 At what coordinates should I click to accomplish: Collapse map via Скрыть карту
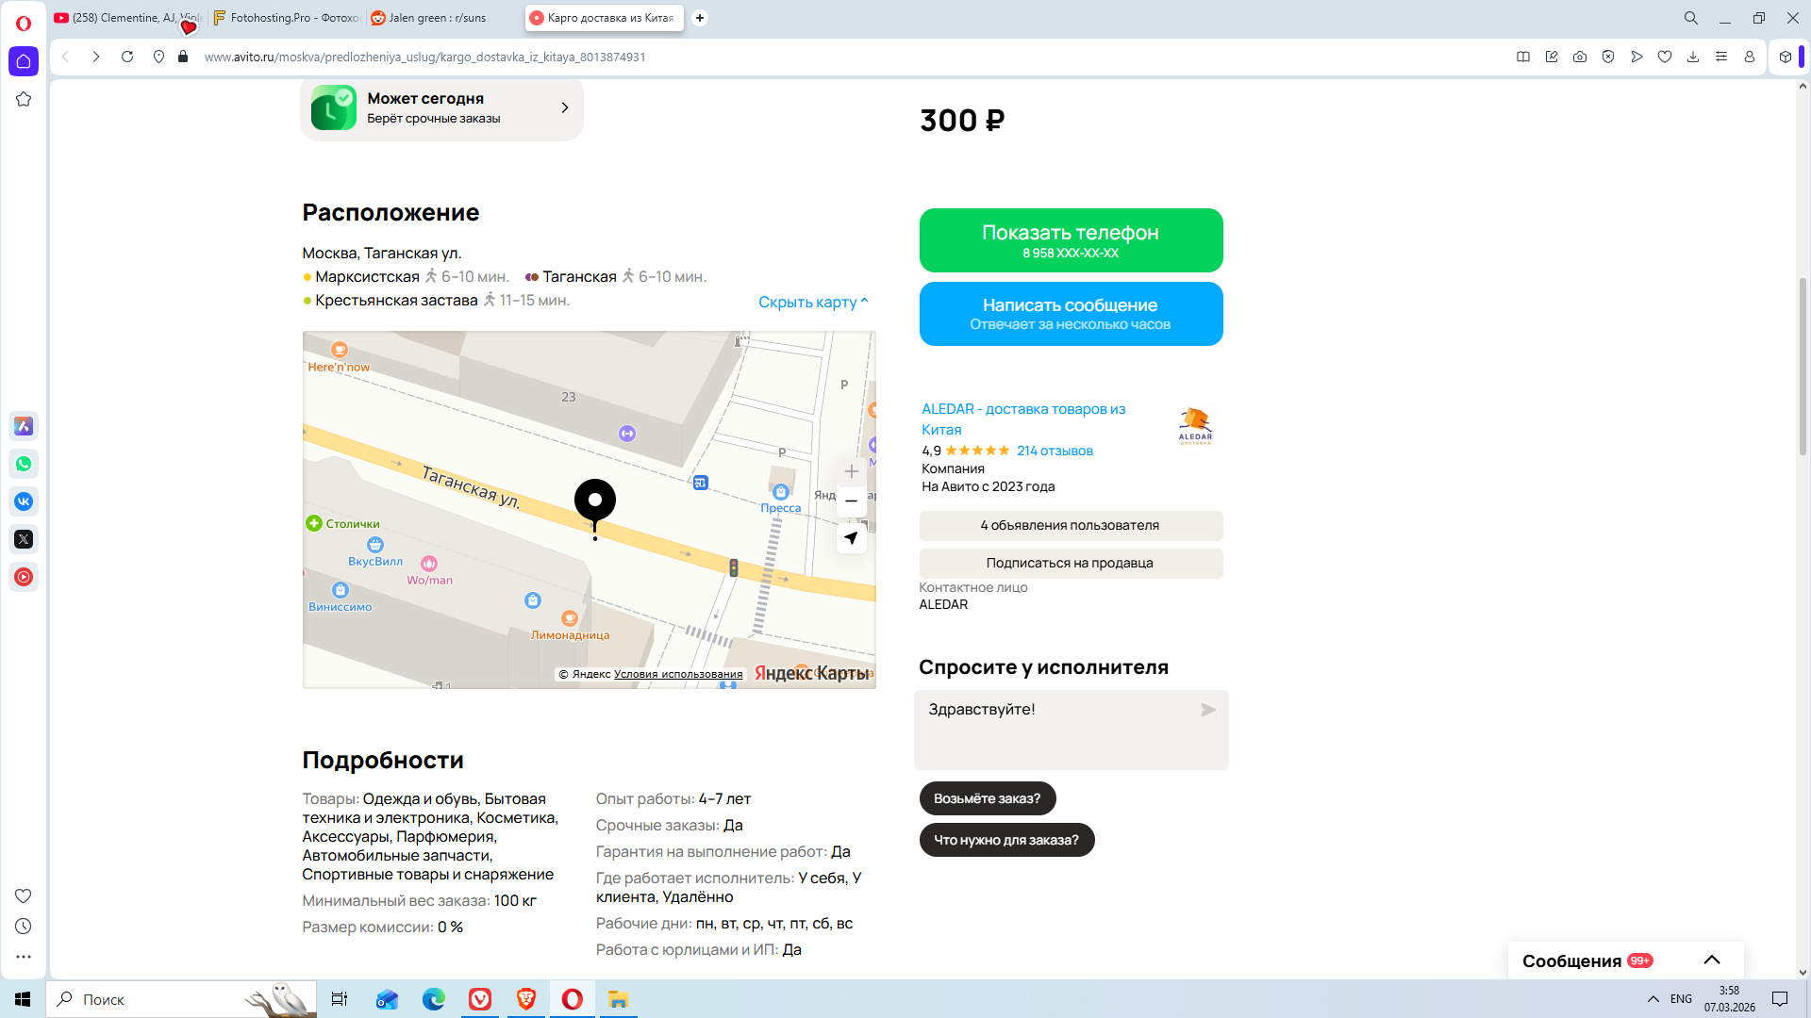pos(812,302)
